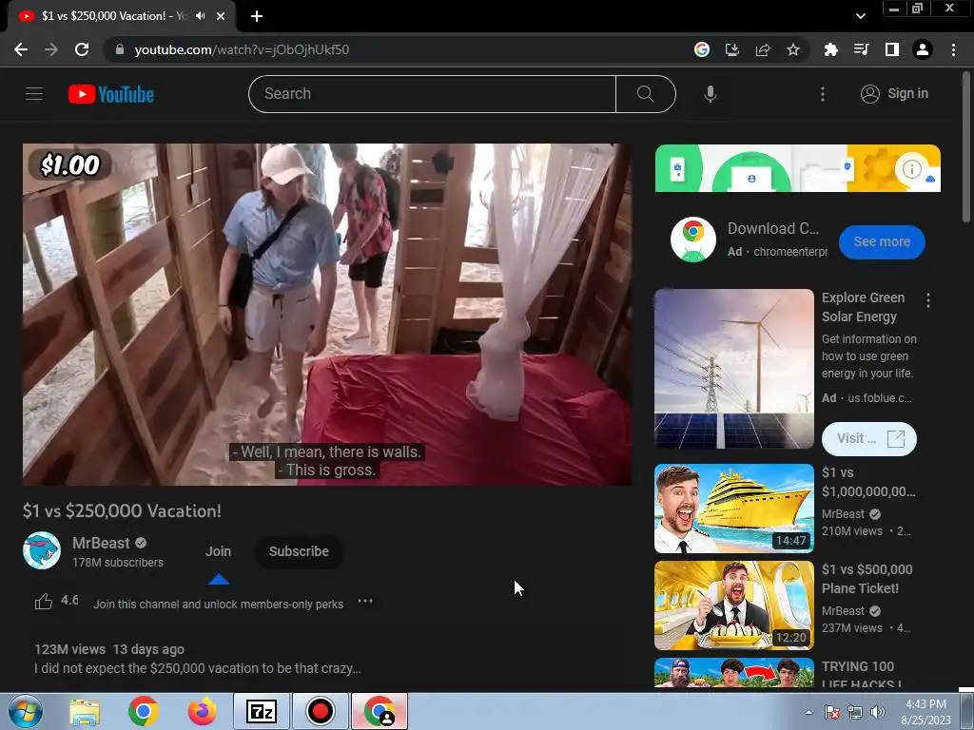Open Chrome profile avatar
The width and height of the screenshot is (974, 730).
coord(923,49)
